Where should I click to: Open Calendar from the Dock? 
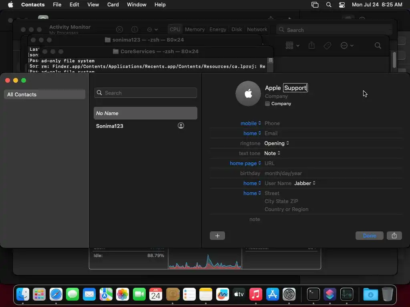point(156,295)
